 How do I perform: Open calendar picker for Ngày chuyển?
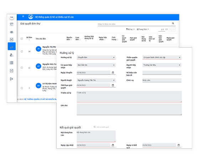(113, 73)
